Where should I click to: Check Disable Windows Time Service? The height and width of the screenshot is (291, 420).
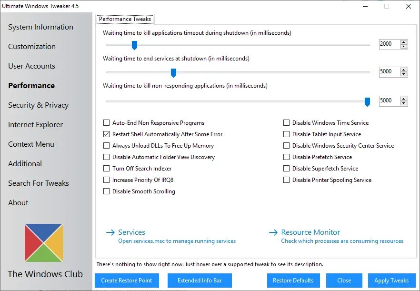(286, 123)
